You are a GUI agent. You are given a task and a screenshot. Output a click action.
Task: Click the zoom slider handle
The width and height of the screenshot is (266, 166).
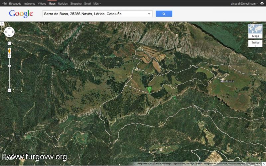point(9,66)
